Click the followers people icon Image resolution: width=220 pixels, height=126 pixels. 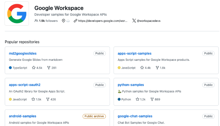tap(36, 21)
